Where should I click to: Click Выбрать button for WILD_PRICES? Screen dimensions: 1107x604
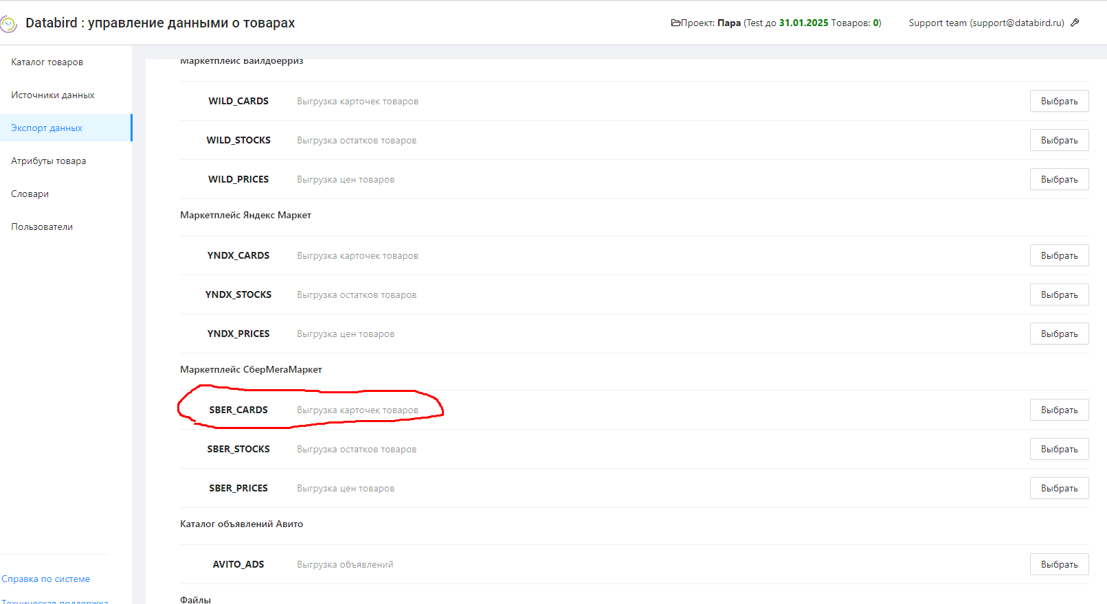[1059, 179]
